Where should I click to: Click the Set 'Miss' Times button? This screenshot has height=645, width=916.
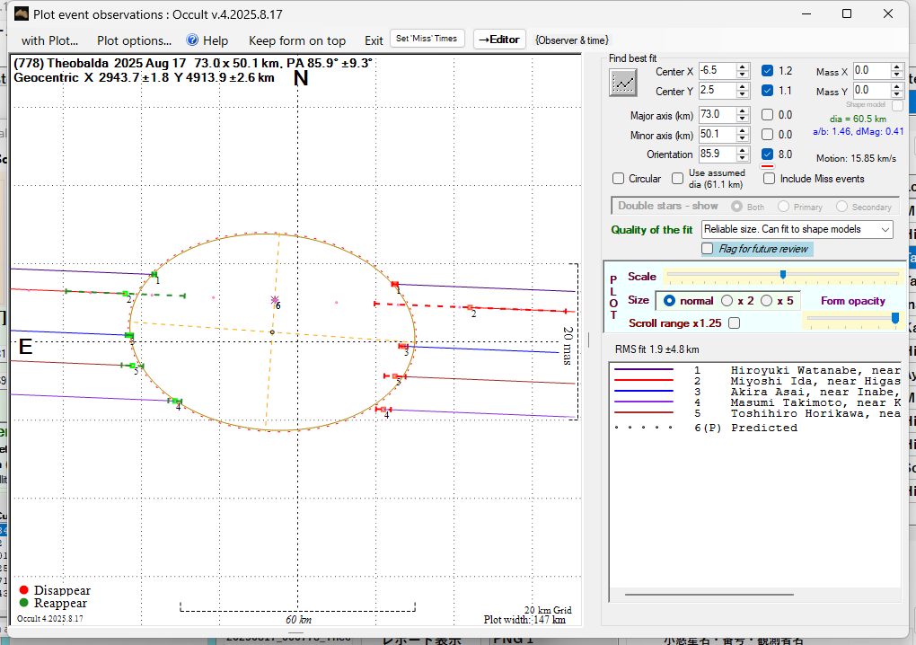click(427, 39)
